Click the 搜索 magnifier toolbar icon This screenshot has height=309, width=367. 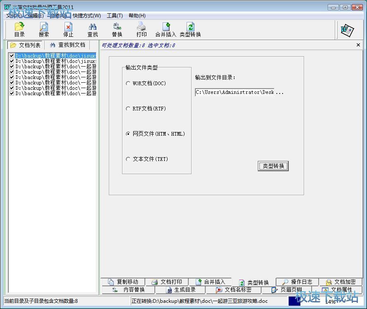pyautogui.click(x=44, y=30)
